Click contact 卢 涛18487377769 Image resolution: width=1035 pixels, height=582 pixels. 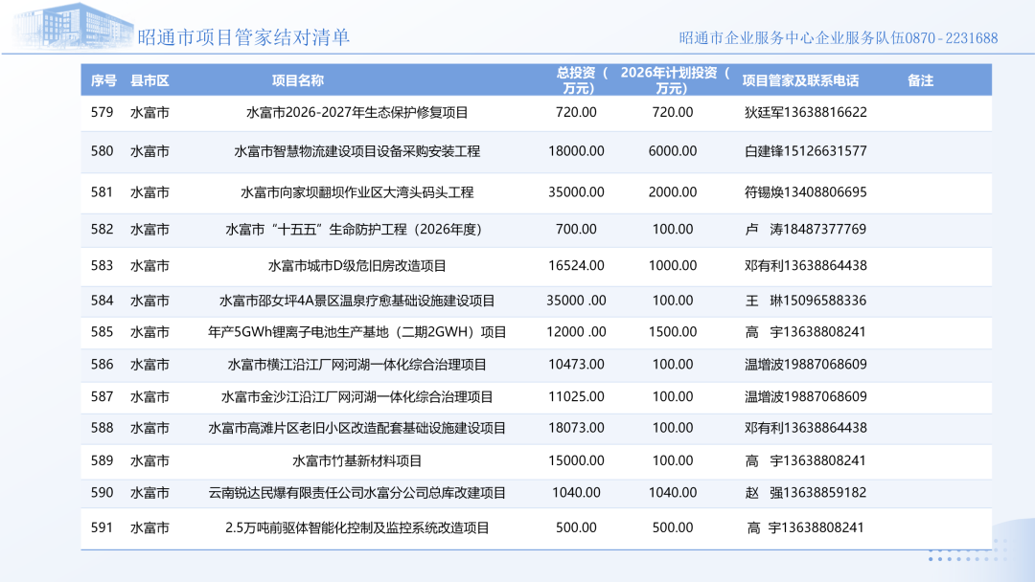pyautogui.click(x=805, y=230)
